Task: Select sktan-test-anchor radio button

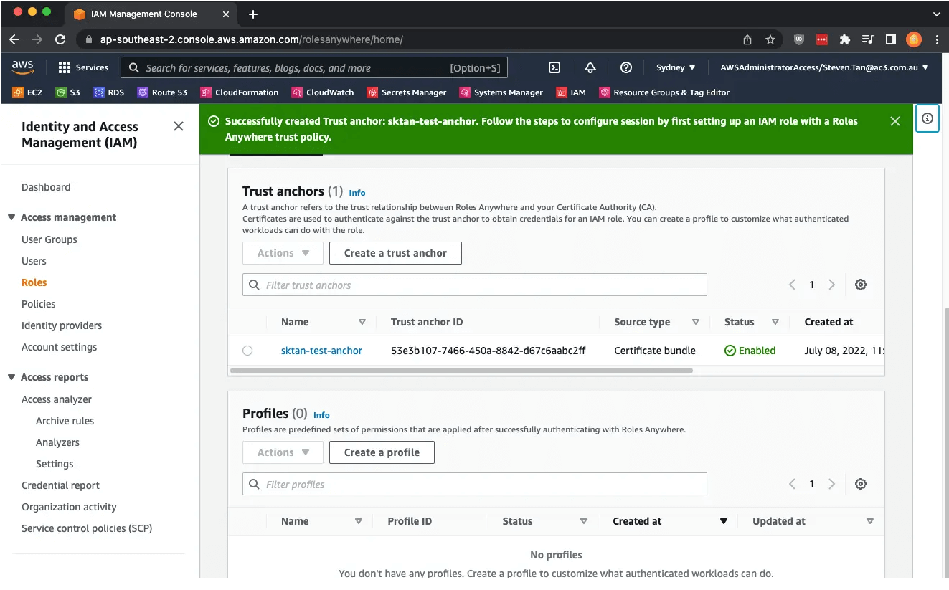Action: pyautogui.click(x=247, y=351)
